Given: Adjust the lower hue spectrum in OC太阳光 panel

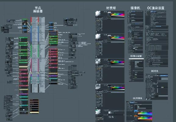Looking at the screenshot, I should tap(145, 118).
